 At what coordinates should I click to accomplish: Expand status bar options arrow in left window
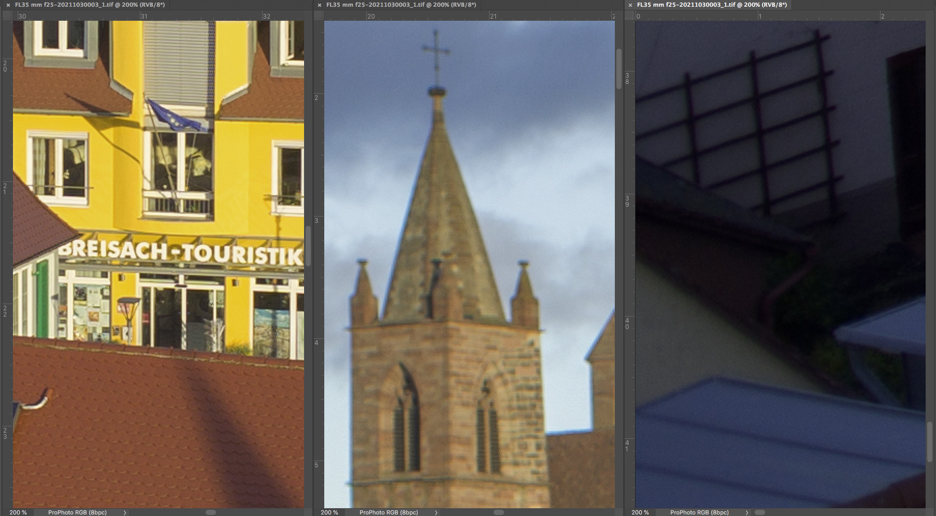[125, 512]
